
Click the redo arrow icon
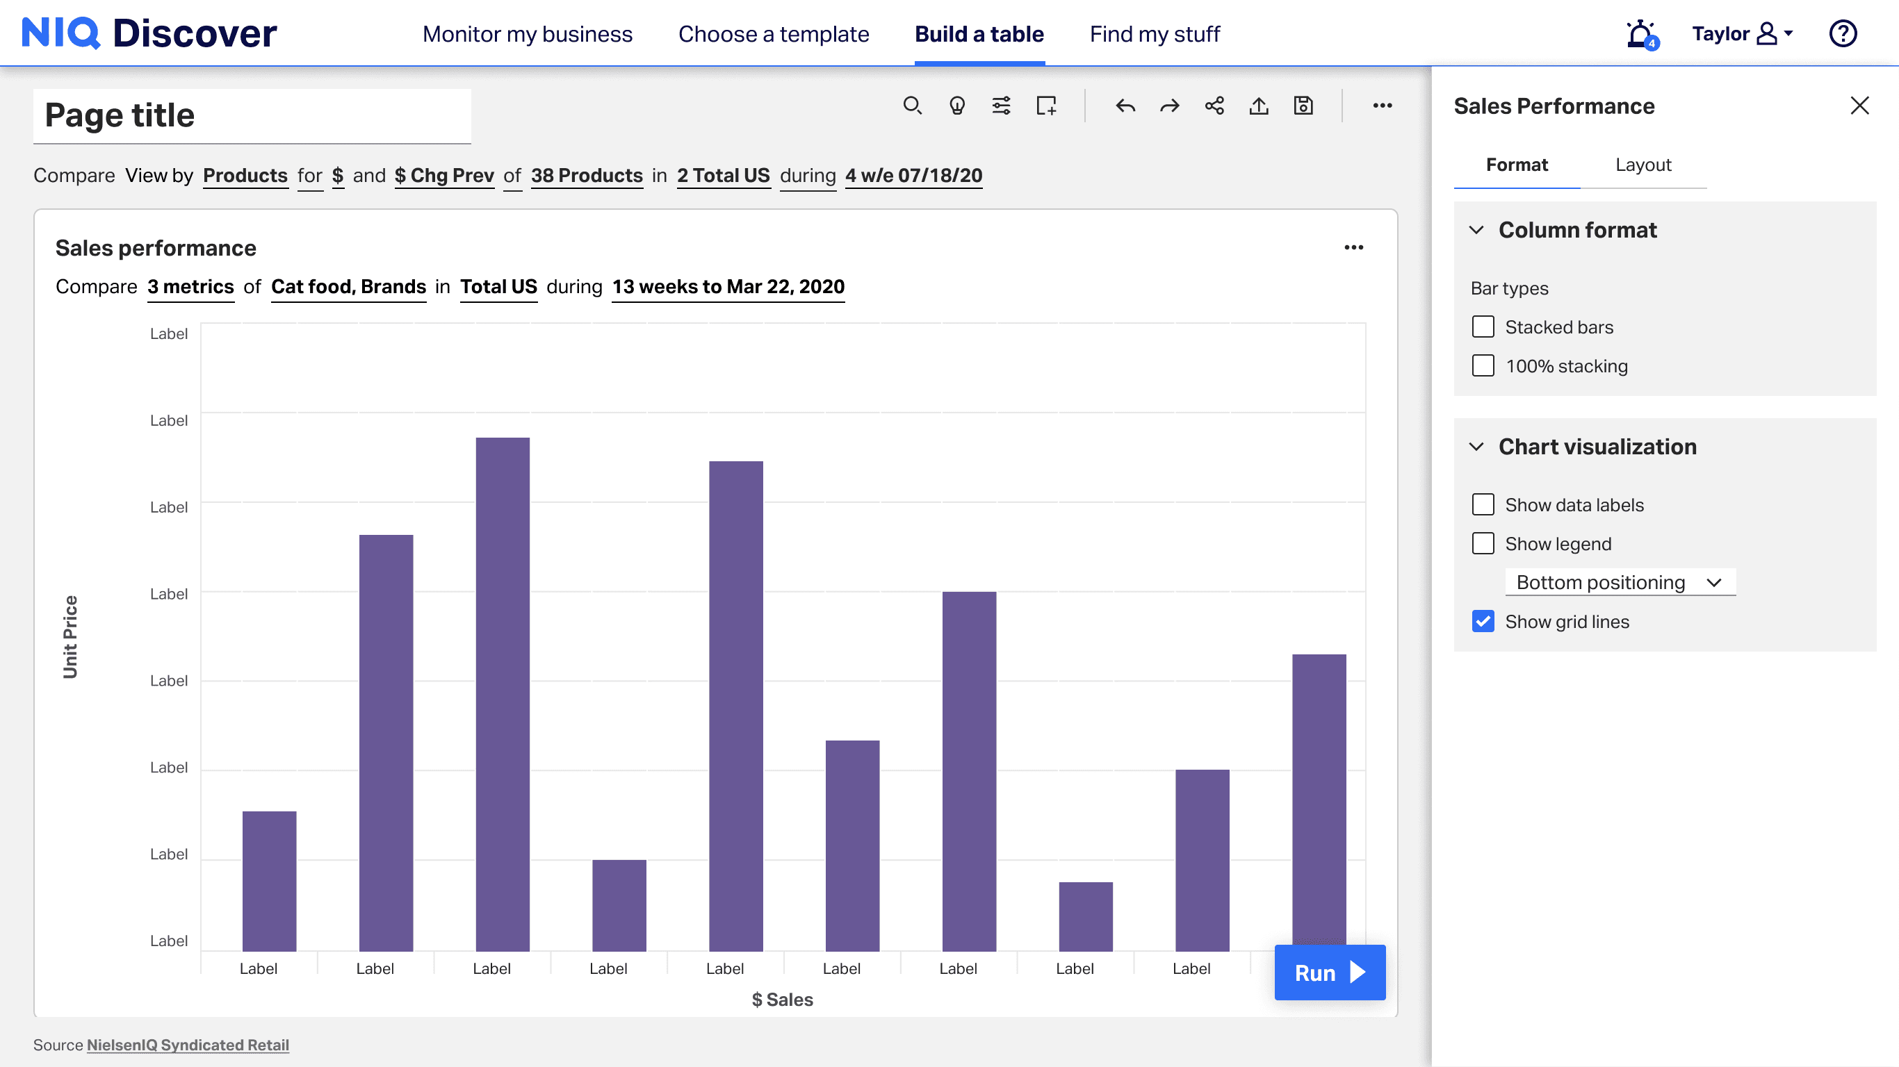tap(1169, 106)
